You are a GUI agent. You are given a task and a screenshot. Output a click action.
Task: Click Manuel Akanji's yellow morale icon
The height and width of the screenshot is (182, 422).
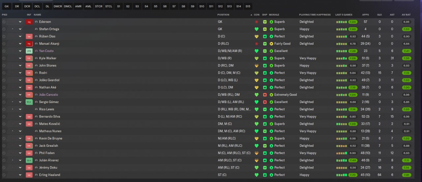271,43
